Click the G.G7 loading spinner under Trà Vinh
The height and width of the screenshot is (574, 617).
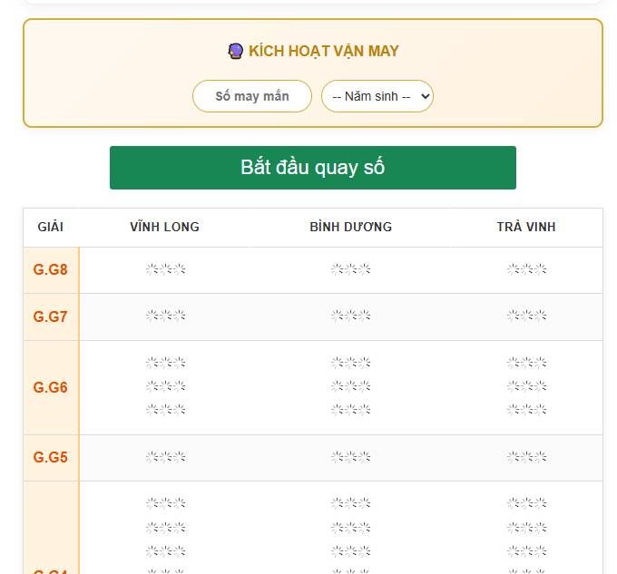click(x=526, y=316)
